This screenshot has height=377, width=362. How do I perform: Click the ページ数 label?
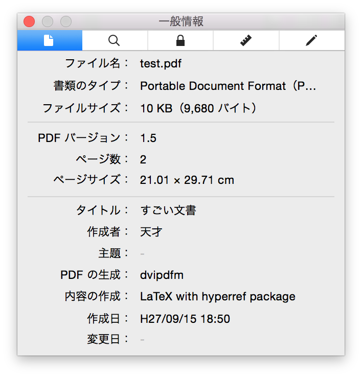[x=102, y=159]
